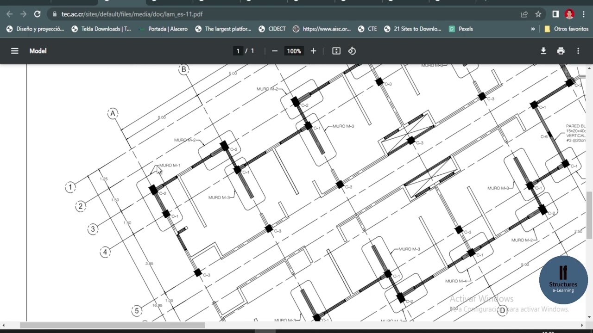Open Pexels bookmark

461,29
